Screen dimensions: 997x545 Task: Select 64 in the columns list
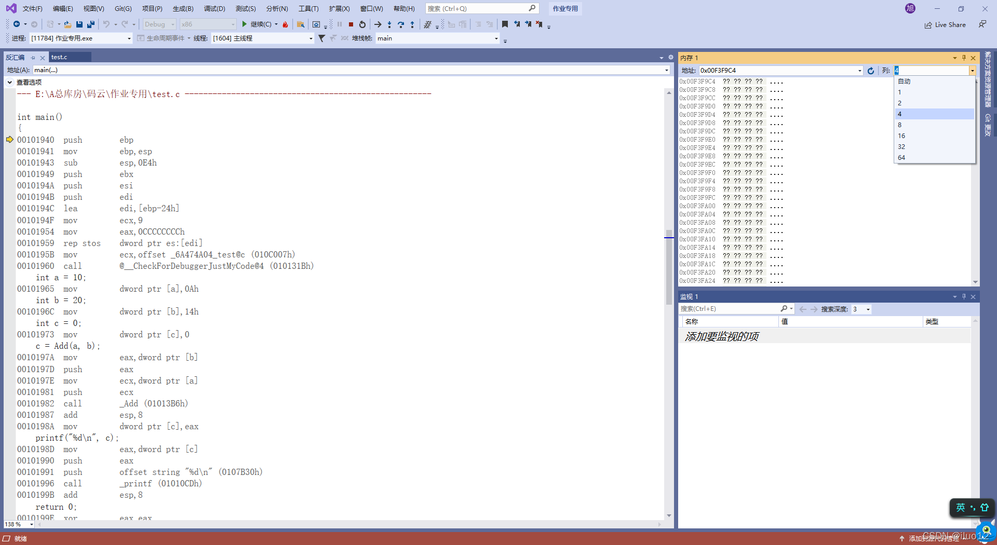(x=934, y=158)
